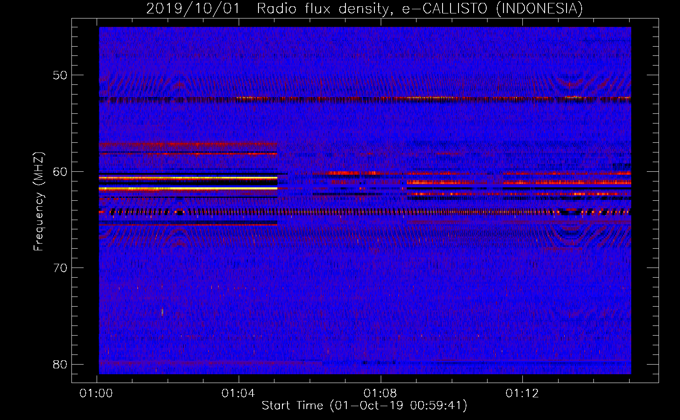Click the 'Frequency (MHZ)' axis label

[x=39, y=202]
